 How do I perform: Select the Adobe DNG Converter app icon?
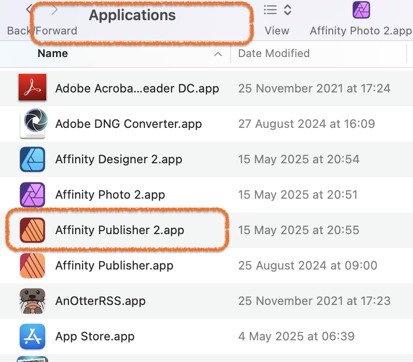point(33,123)
